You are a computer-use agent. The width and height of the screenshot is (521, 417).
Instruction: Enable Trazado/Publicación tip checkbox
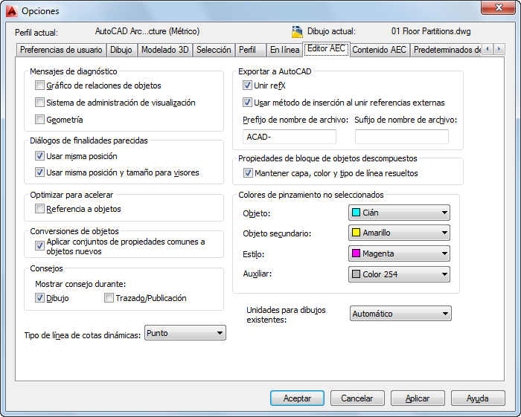109,298
